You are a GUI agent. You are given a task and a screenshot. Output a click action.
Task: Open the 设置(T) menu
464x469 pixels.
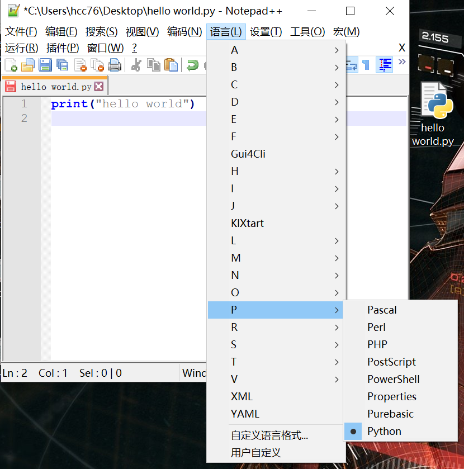coord(266,31)
